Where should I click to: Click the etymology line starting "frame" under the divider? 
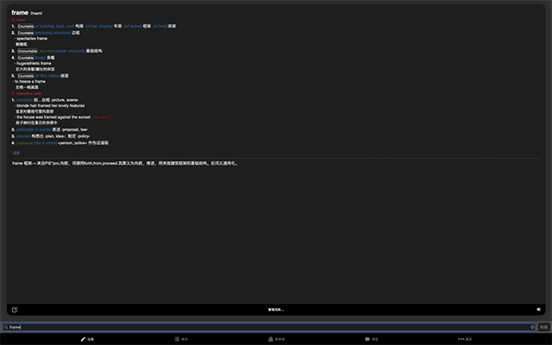point(125,164)
